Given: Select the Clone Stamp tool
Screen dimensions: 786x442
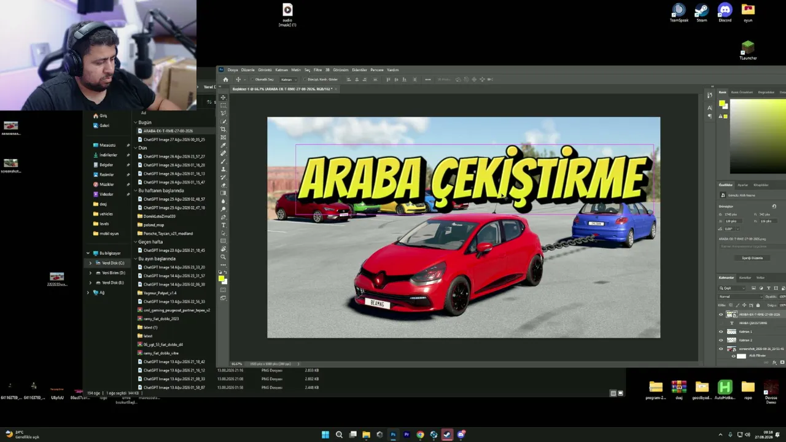Looking at the screenshot, I should click(223, 169).
